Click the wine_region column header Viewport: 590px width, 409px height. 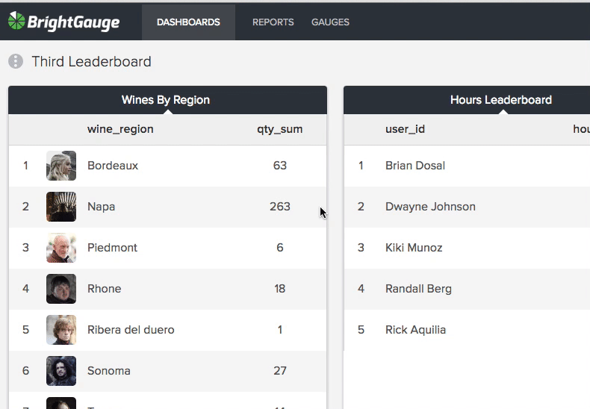(x=120, y=129)
